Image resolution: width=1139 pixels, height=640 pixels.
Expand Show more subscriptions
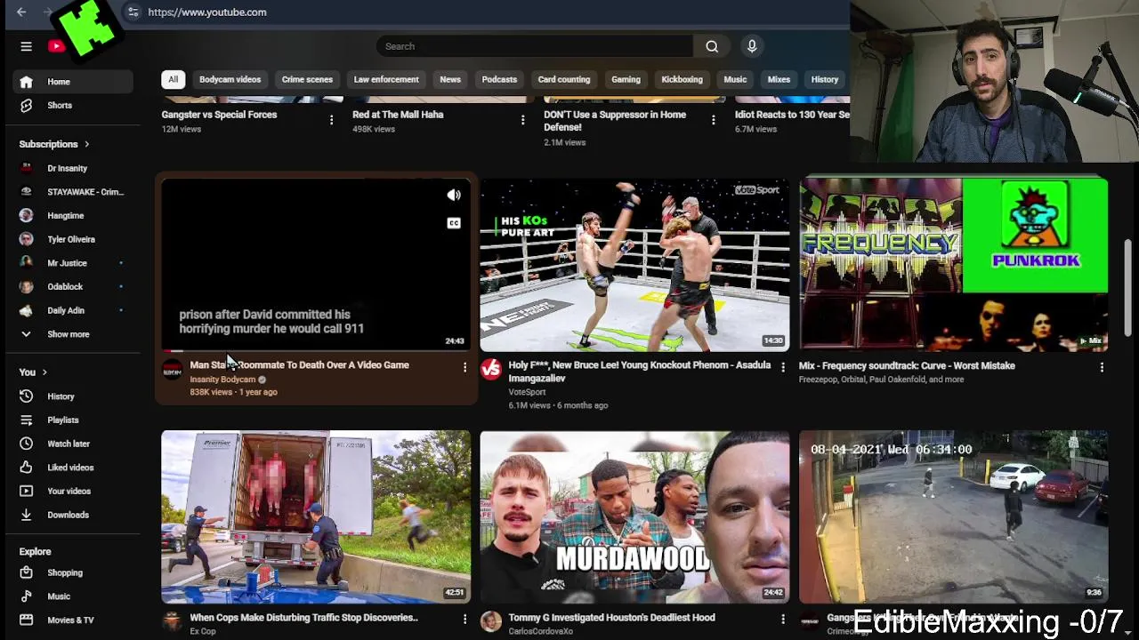[x=73, y=334]
